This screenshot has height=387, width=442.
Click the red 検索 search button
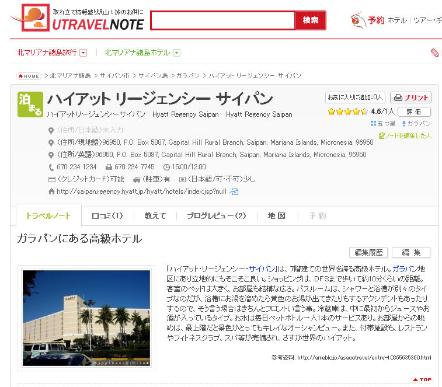point(311,20)
